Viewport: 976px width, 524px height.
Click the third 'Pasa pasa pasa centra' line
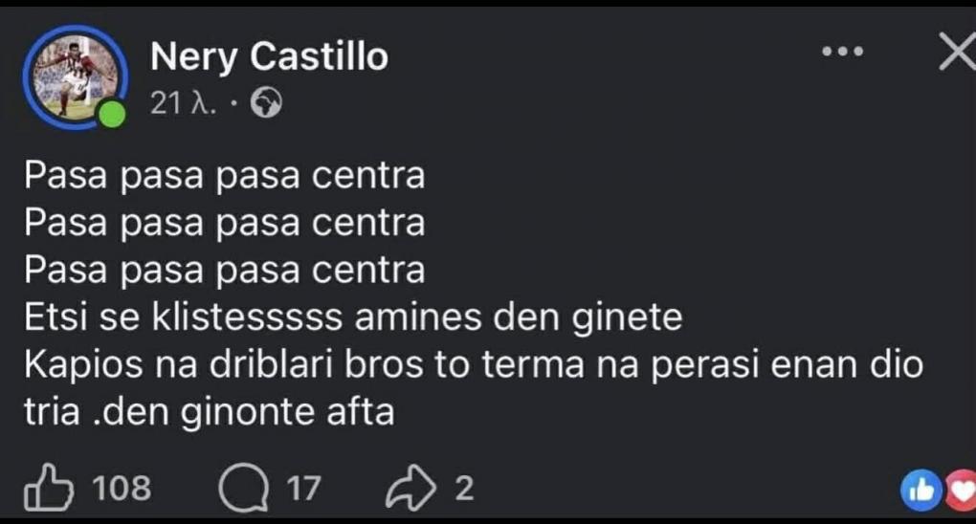[x=224, y=270]
